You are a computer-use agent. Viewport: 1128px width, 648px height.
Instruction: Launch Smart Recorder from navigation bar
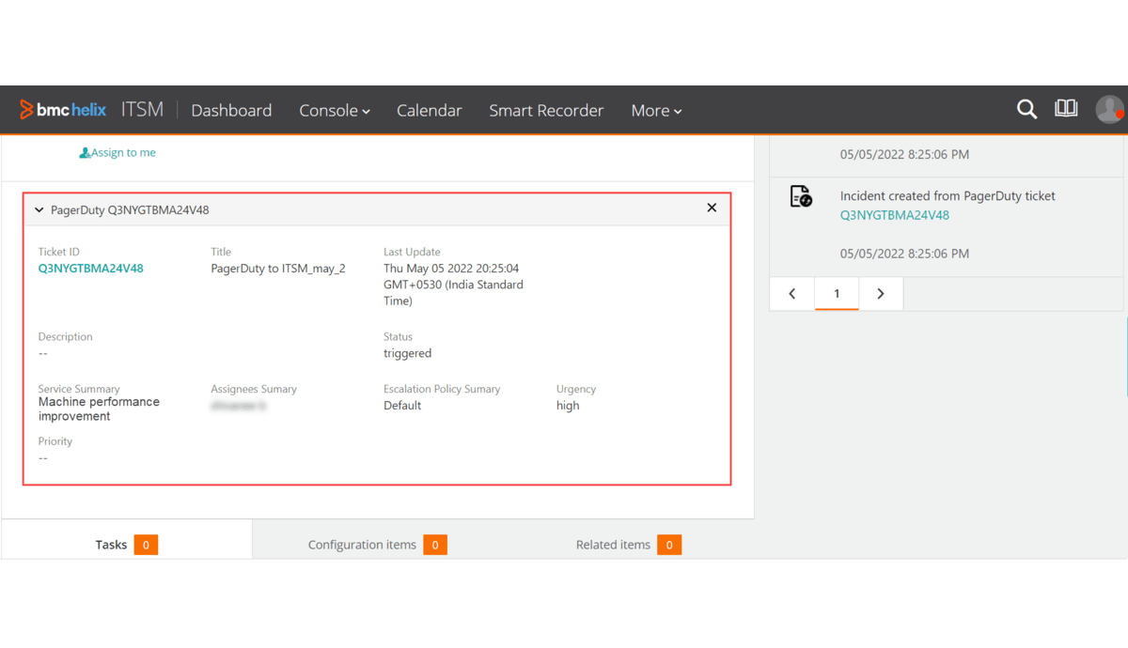[546, 111]
